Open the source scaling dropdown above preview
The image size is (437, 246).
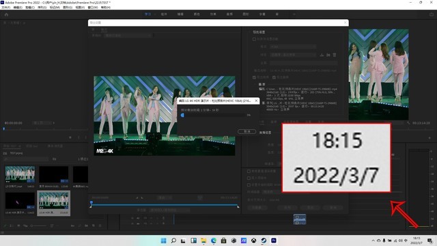pyautogui.click(x=128, y=36)
